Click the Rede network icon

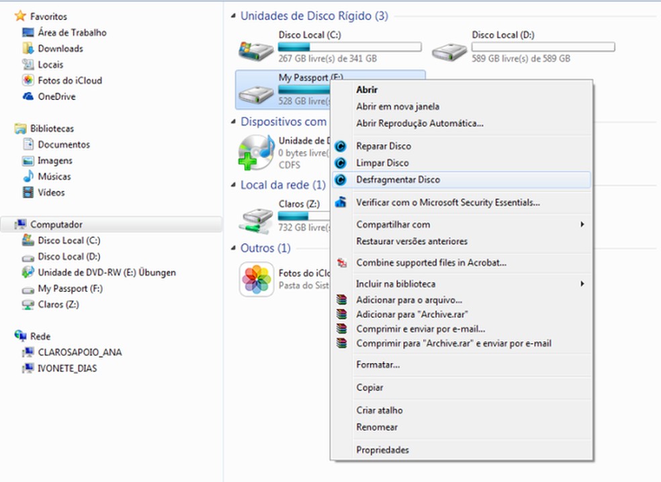pos(19,336)
